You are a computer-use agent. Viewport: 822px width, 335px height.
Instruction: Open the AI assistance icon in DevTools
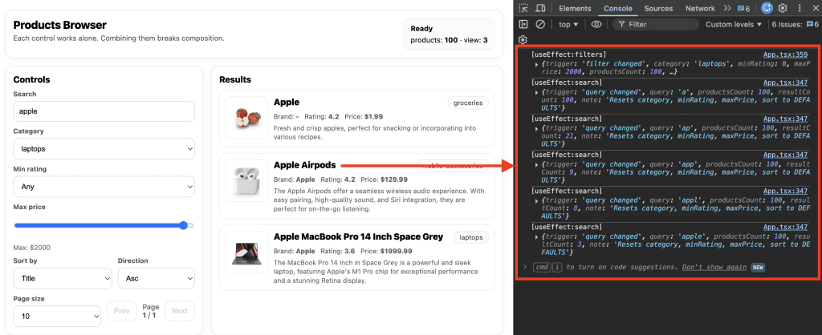point(767,8)
